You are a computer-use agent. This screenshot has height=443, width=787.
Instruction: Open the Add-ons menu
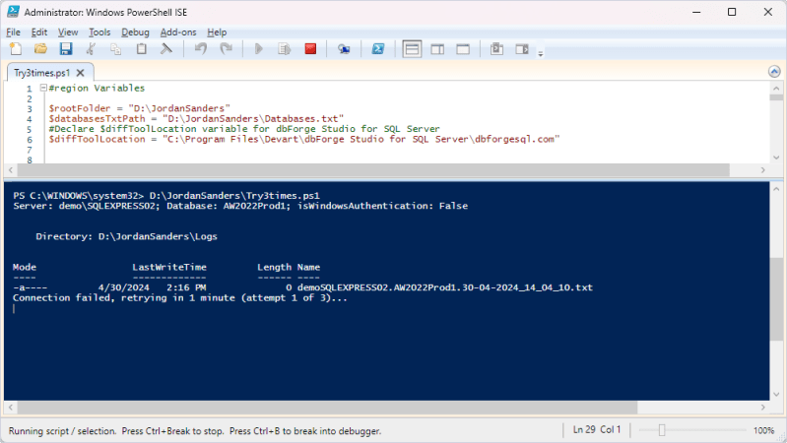click(178, 32)
